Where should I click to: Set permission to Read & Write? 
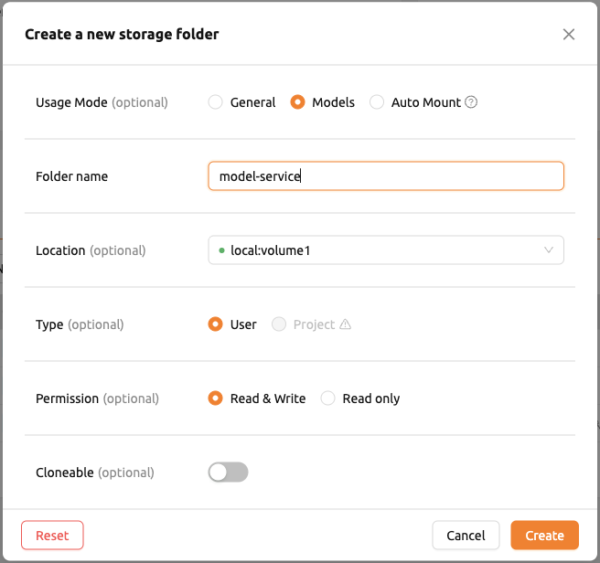click(216, 398)
